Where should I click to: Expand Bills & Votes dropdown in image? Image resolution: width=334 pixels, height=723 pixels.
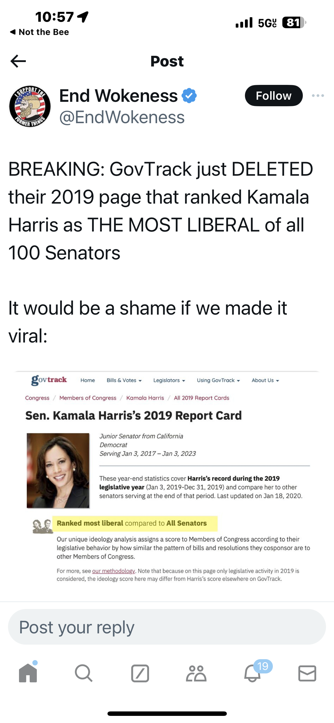tap(124, 380)
